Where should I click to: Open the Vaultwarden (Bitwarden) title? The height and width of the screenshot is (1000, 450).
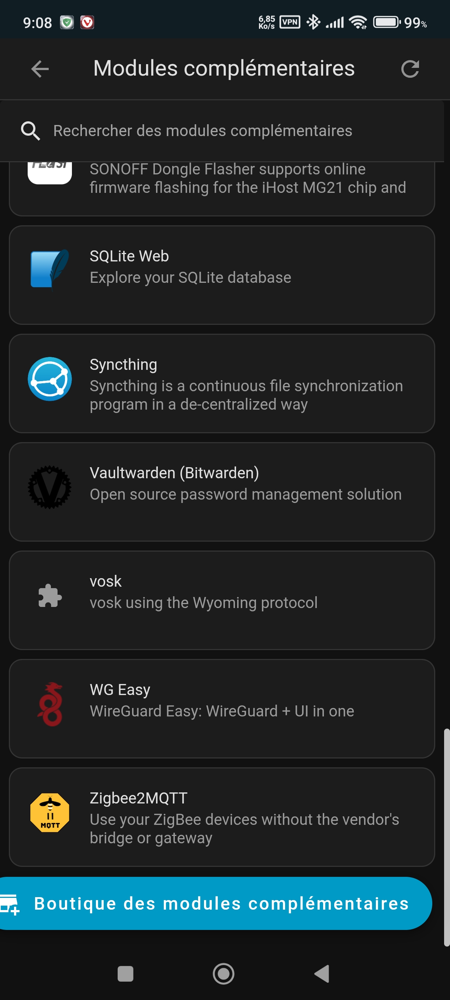(174, 473)
